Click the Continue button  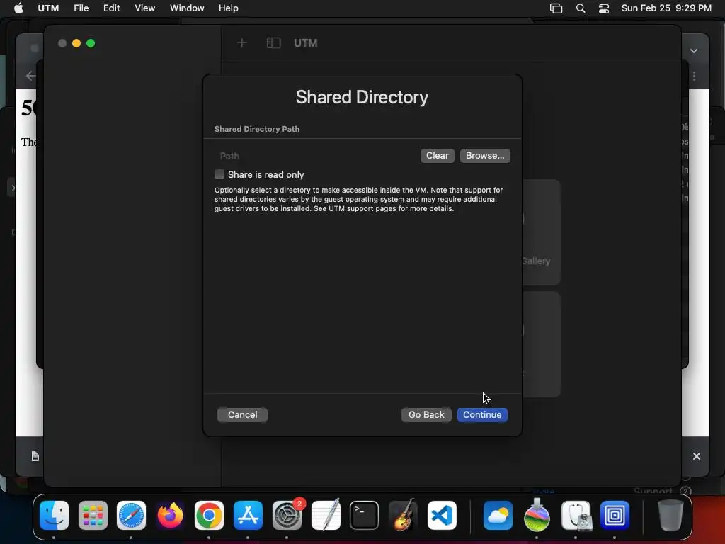tap(482, 414)
